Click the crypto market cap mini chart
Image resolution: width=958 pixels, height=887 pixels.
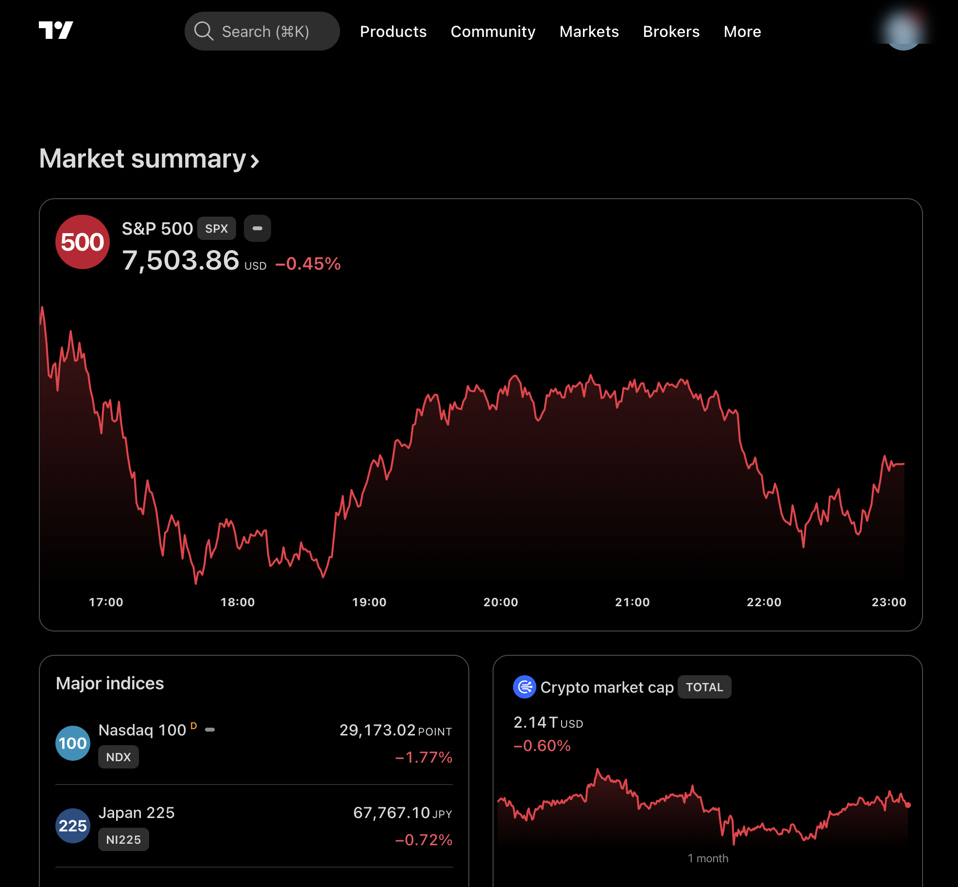coord(703,806)
